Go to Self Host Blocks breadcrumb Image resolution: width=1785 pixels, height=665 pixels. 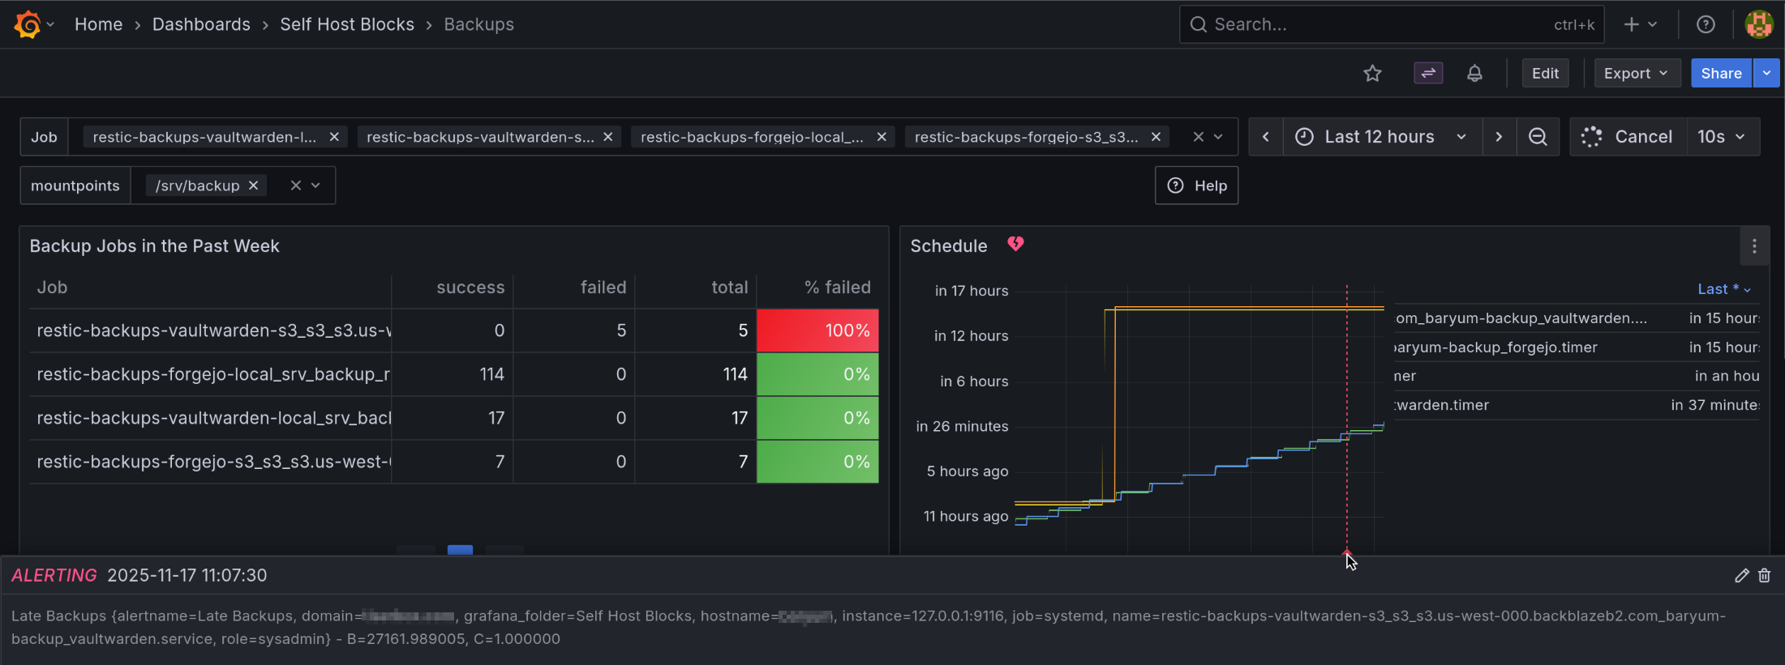tap(347, 24)
